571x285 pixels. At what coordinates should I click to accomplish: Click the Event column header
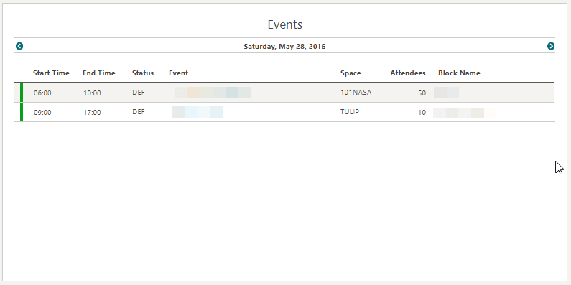[x=178, y=73]
